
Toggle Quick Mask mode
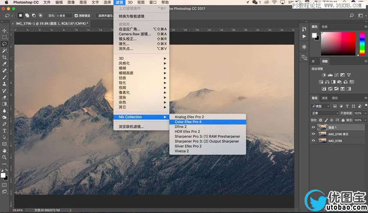pos(4,185)
